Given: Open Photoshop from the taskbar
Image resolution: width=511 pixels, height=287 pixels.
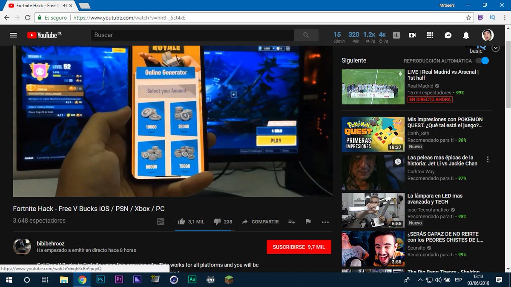Looking at the screenshot, I should (101, 280).
